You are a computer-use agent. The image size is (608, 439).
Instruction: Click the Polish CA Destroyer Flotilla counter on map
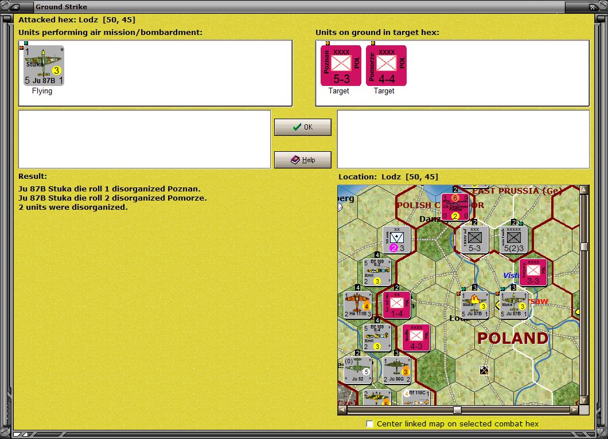(x=455, y=207)
